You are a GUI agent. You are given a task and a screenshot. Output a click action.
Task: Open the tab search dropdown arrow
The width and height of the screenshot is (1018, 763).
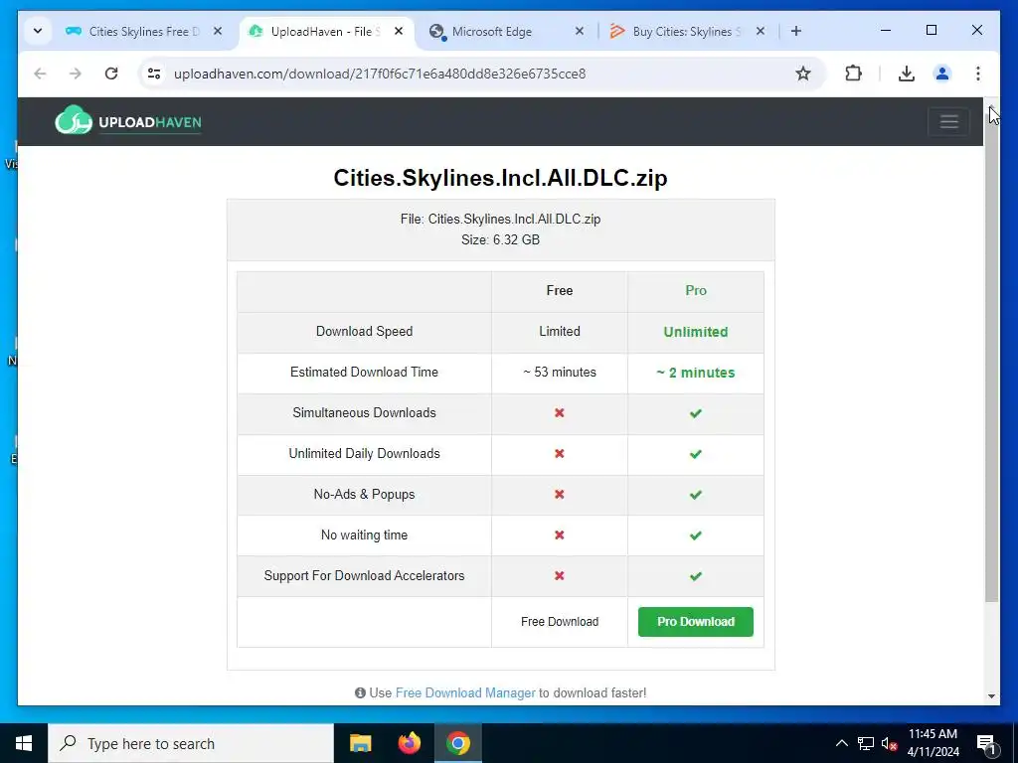(38, 31)
